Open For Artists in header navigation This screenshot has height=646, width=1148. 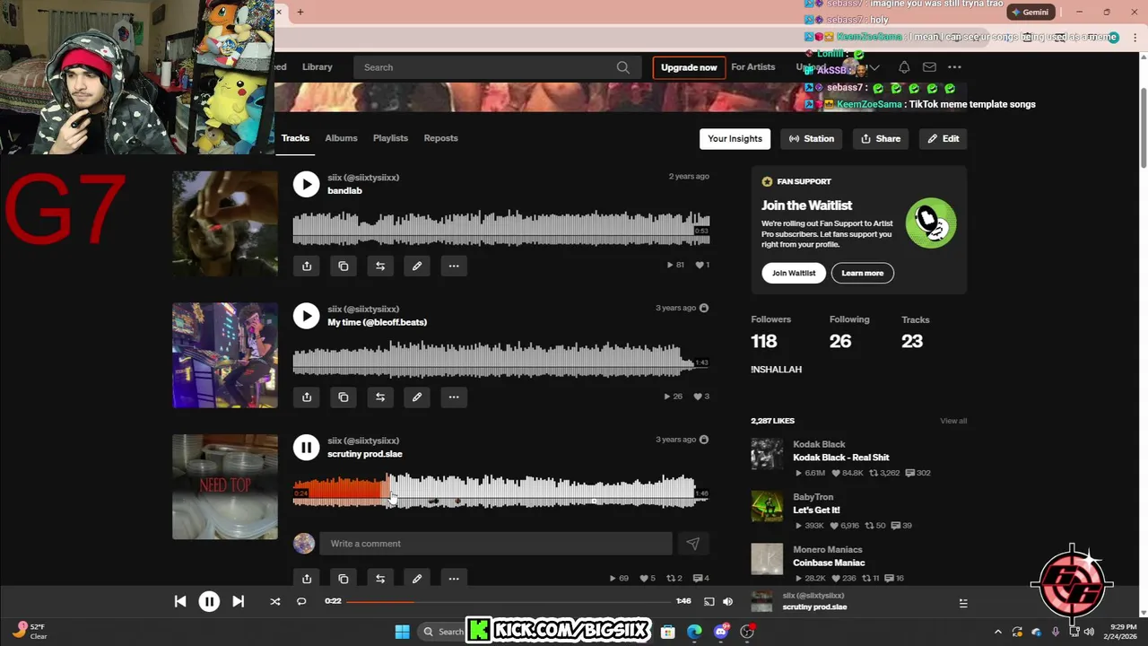pos(752,67)
